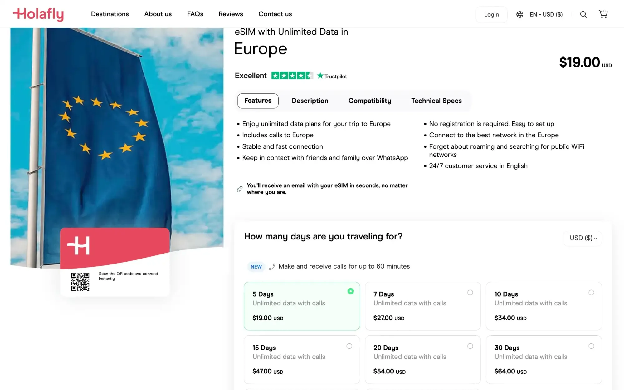Screen dimensions: 624x390
Task: Open the Destinations menu
Action: click(x=110, y=14)
